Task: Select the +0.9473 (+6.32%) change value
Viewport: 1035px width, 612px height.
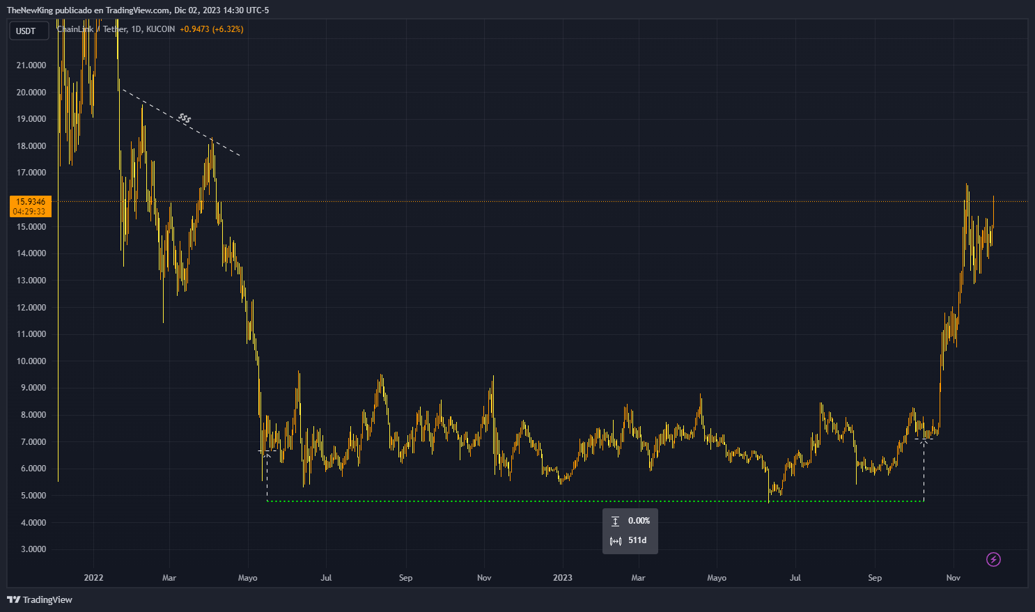Action: [212, 29]
